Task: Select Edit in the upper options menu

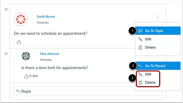Action: [158, 39]
